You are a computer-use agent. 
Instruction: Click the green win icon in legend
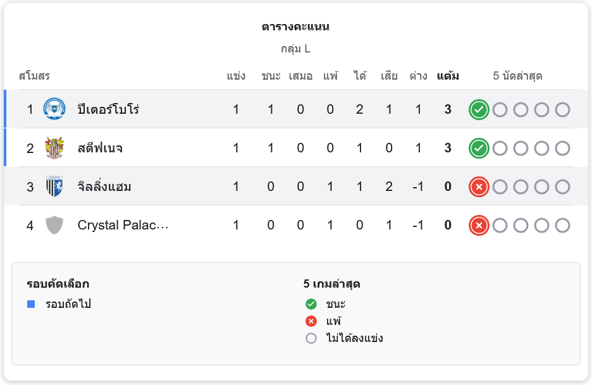click(x=311, y=304)
